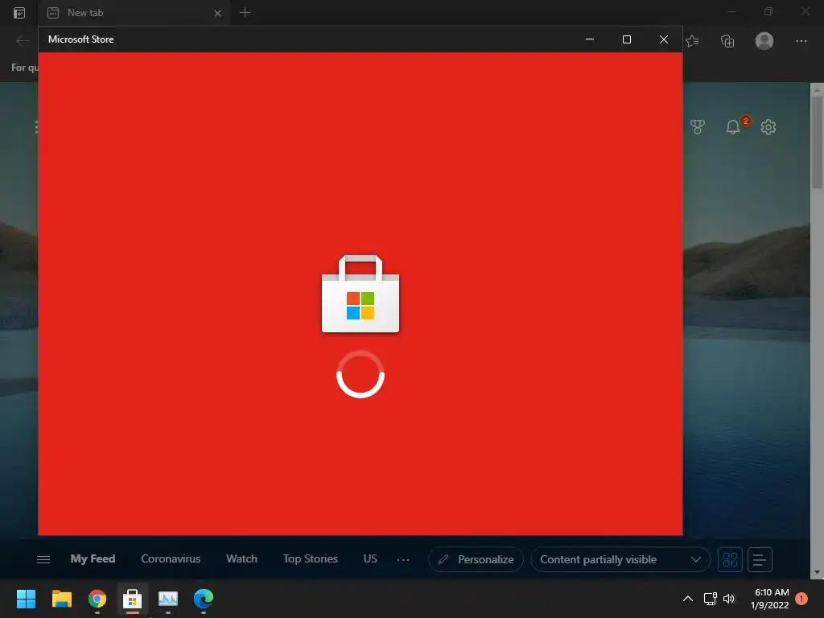
Task: Open the Microsoft Rewards trophy icon
Action: pos(698,126)
